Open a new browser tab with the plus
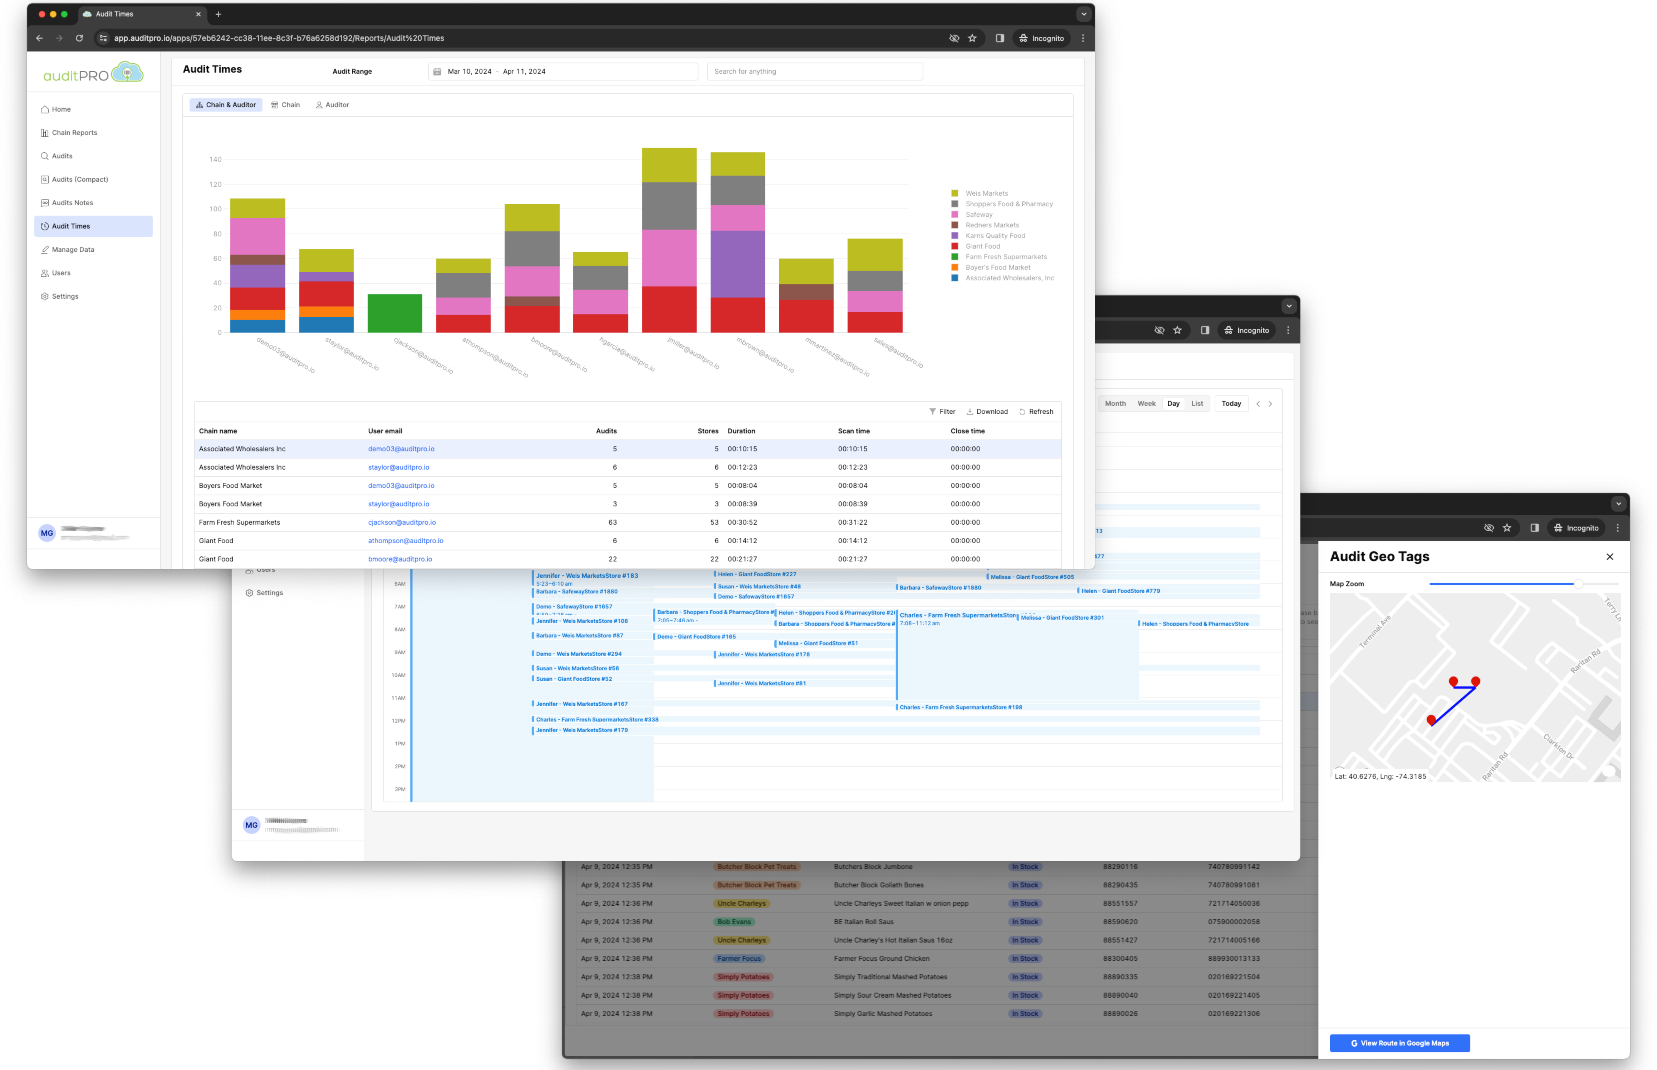The height and width of the screenshot is (1070, 1657). (x=218, y=14)
